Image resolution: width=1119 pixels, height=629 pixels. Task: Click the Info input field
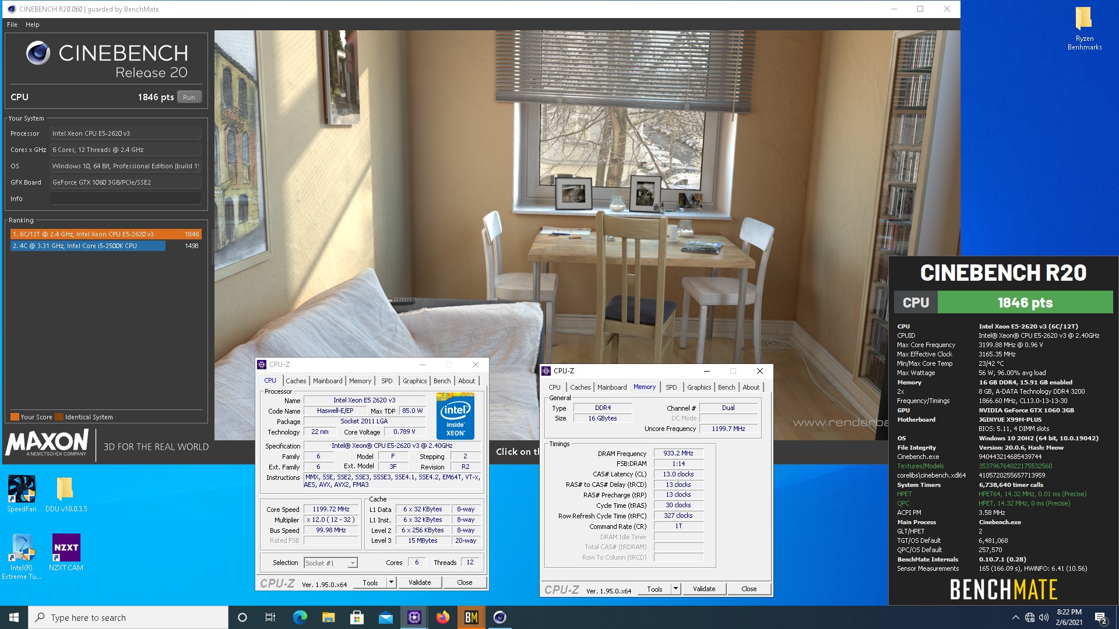tap(125, 199)
